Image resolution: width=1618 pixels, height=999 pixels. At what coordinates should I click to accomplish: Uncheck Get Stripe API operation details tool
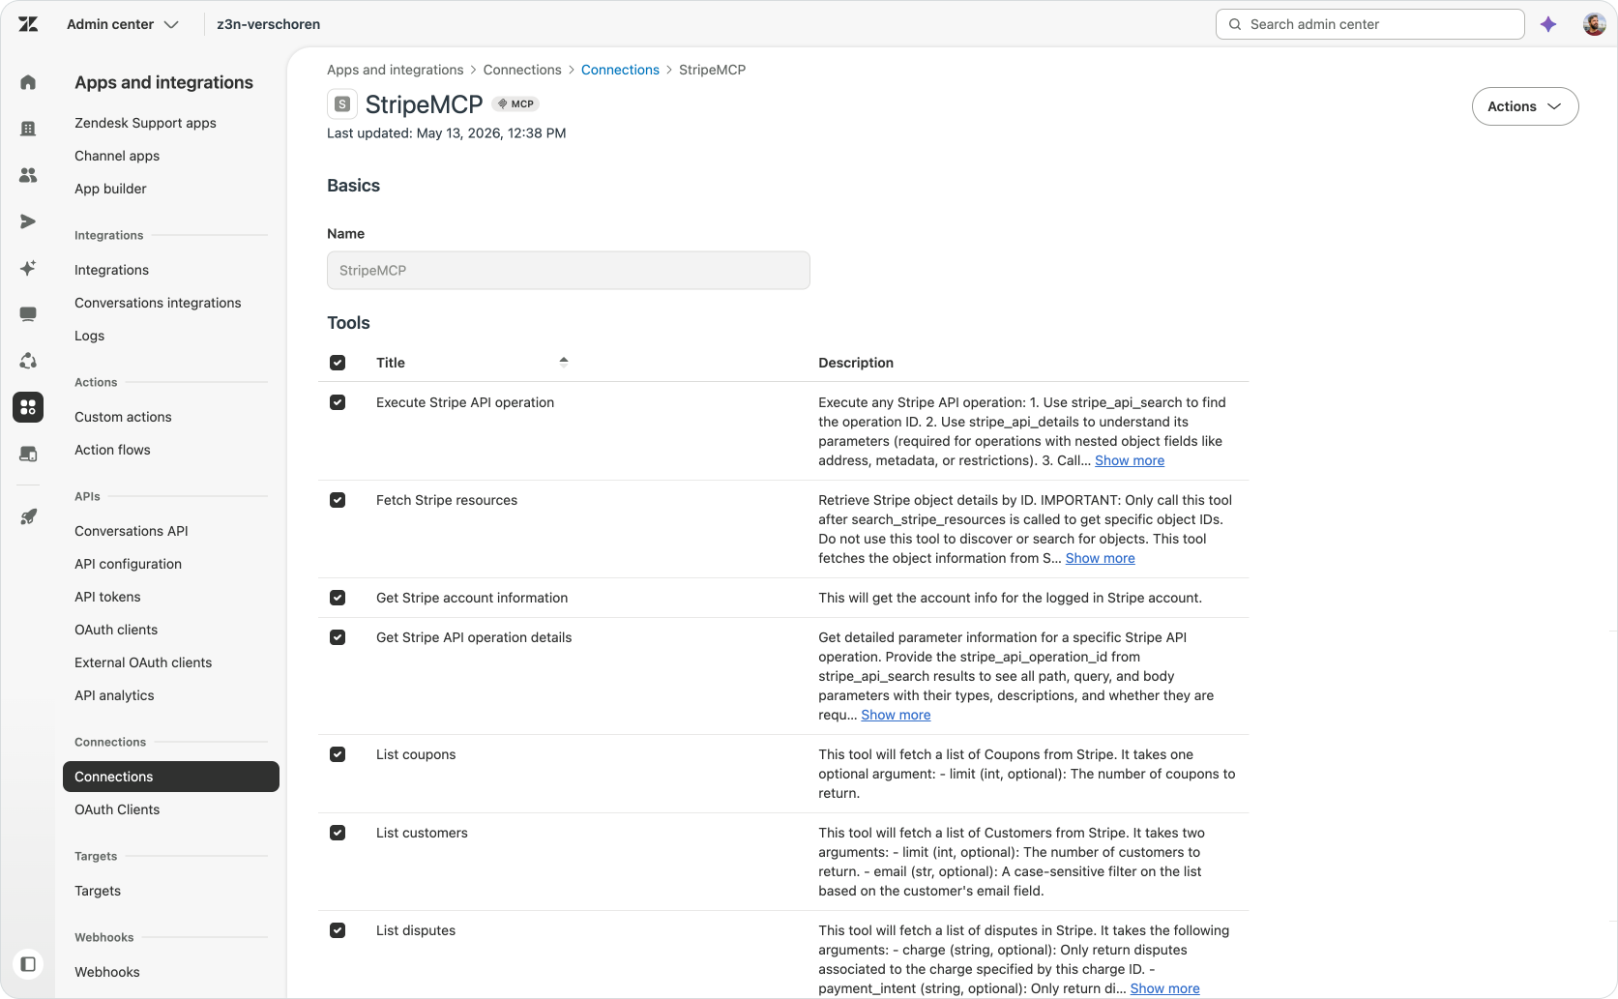pyautogui.click(x=338, y=637)
